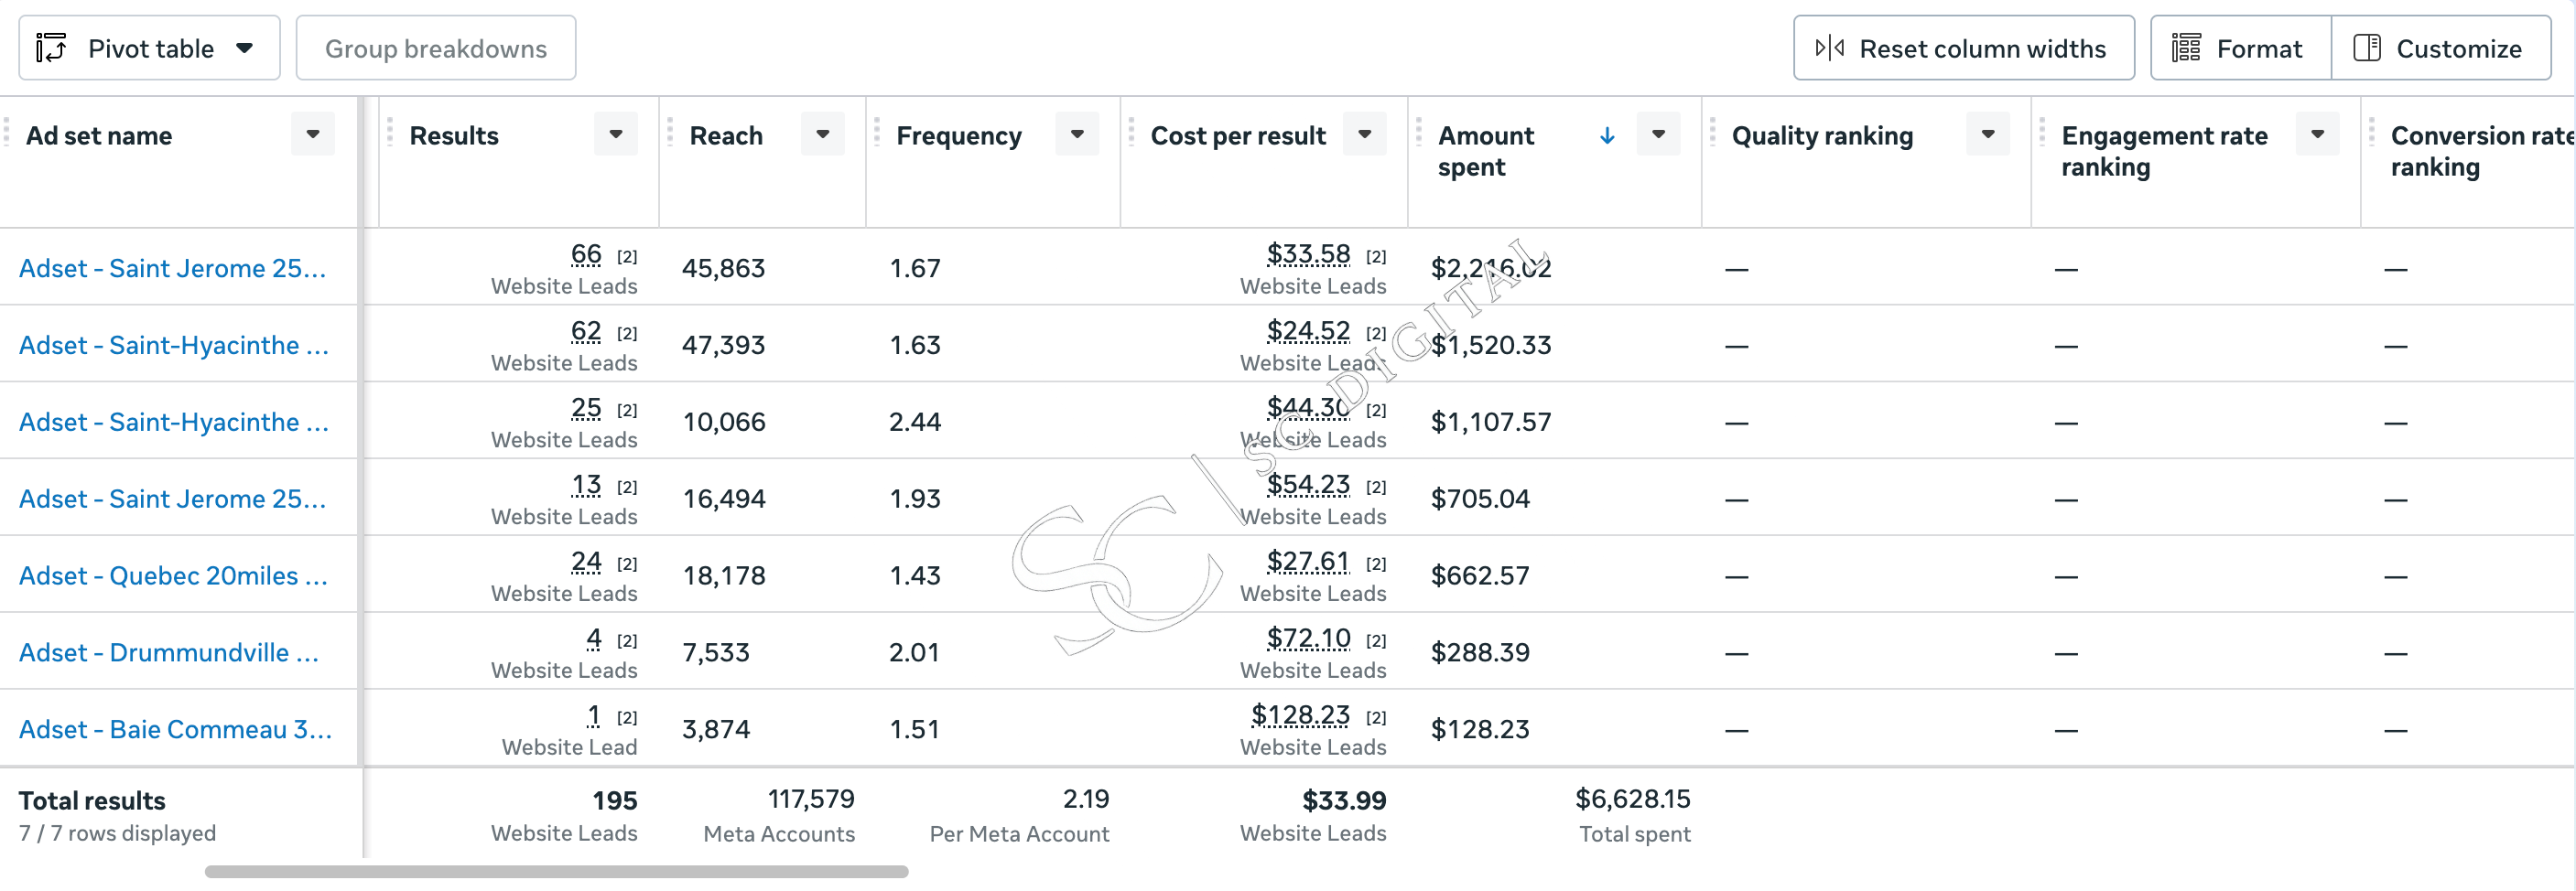2576x891 pixels.
Task: Open the Cost per result column options
Action: 1364,134
